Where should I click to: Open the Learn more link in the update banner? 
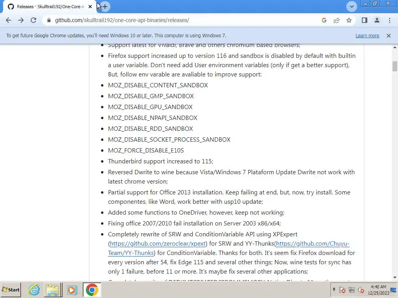coord(367,36)
